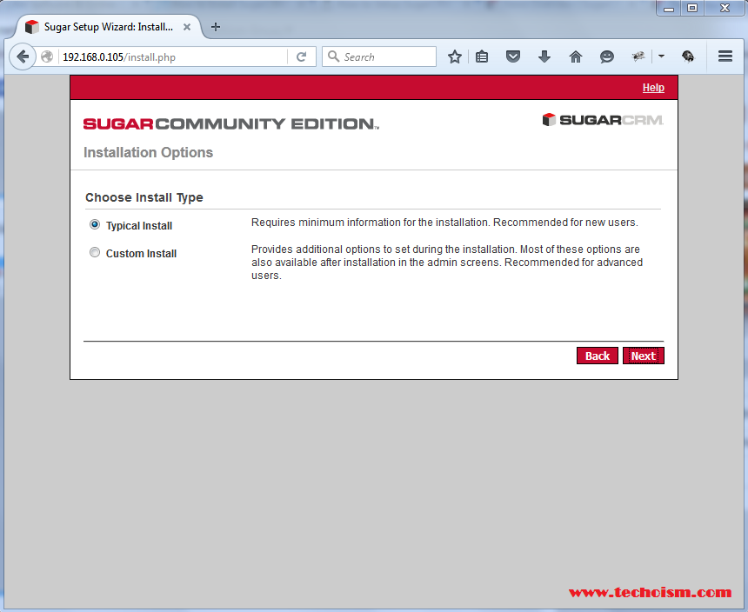Click the 'Requires minimum information' description
The height and width of the screenshot is (612, 748).
coord(444,223)
